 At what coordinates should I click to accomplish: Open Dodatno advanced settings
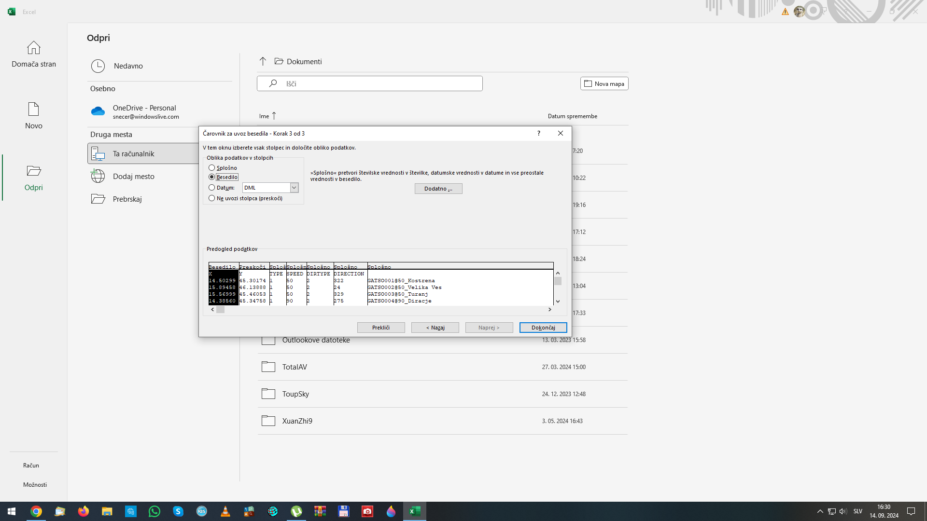(x=438, y=189)
